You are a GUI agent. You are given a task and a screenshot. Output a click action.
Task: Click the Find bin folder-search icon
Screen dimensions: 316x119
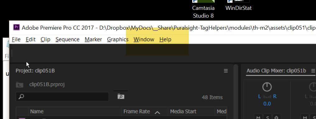point(121,96)
